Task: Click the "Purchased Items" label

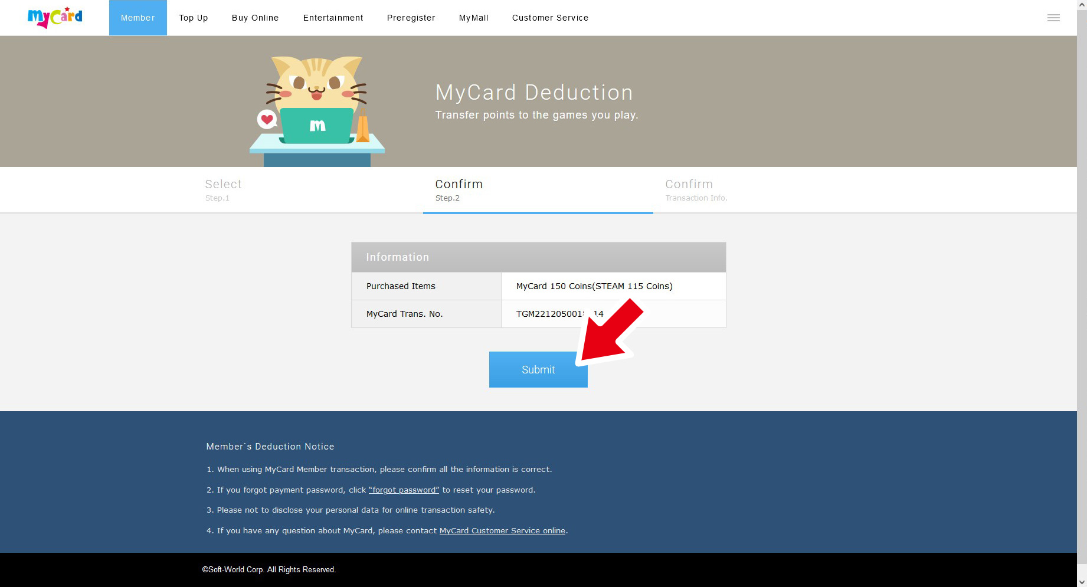Action: point(401,286)
